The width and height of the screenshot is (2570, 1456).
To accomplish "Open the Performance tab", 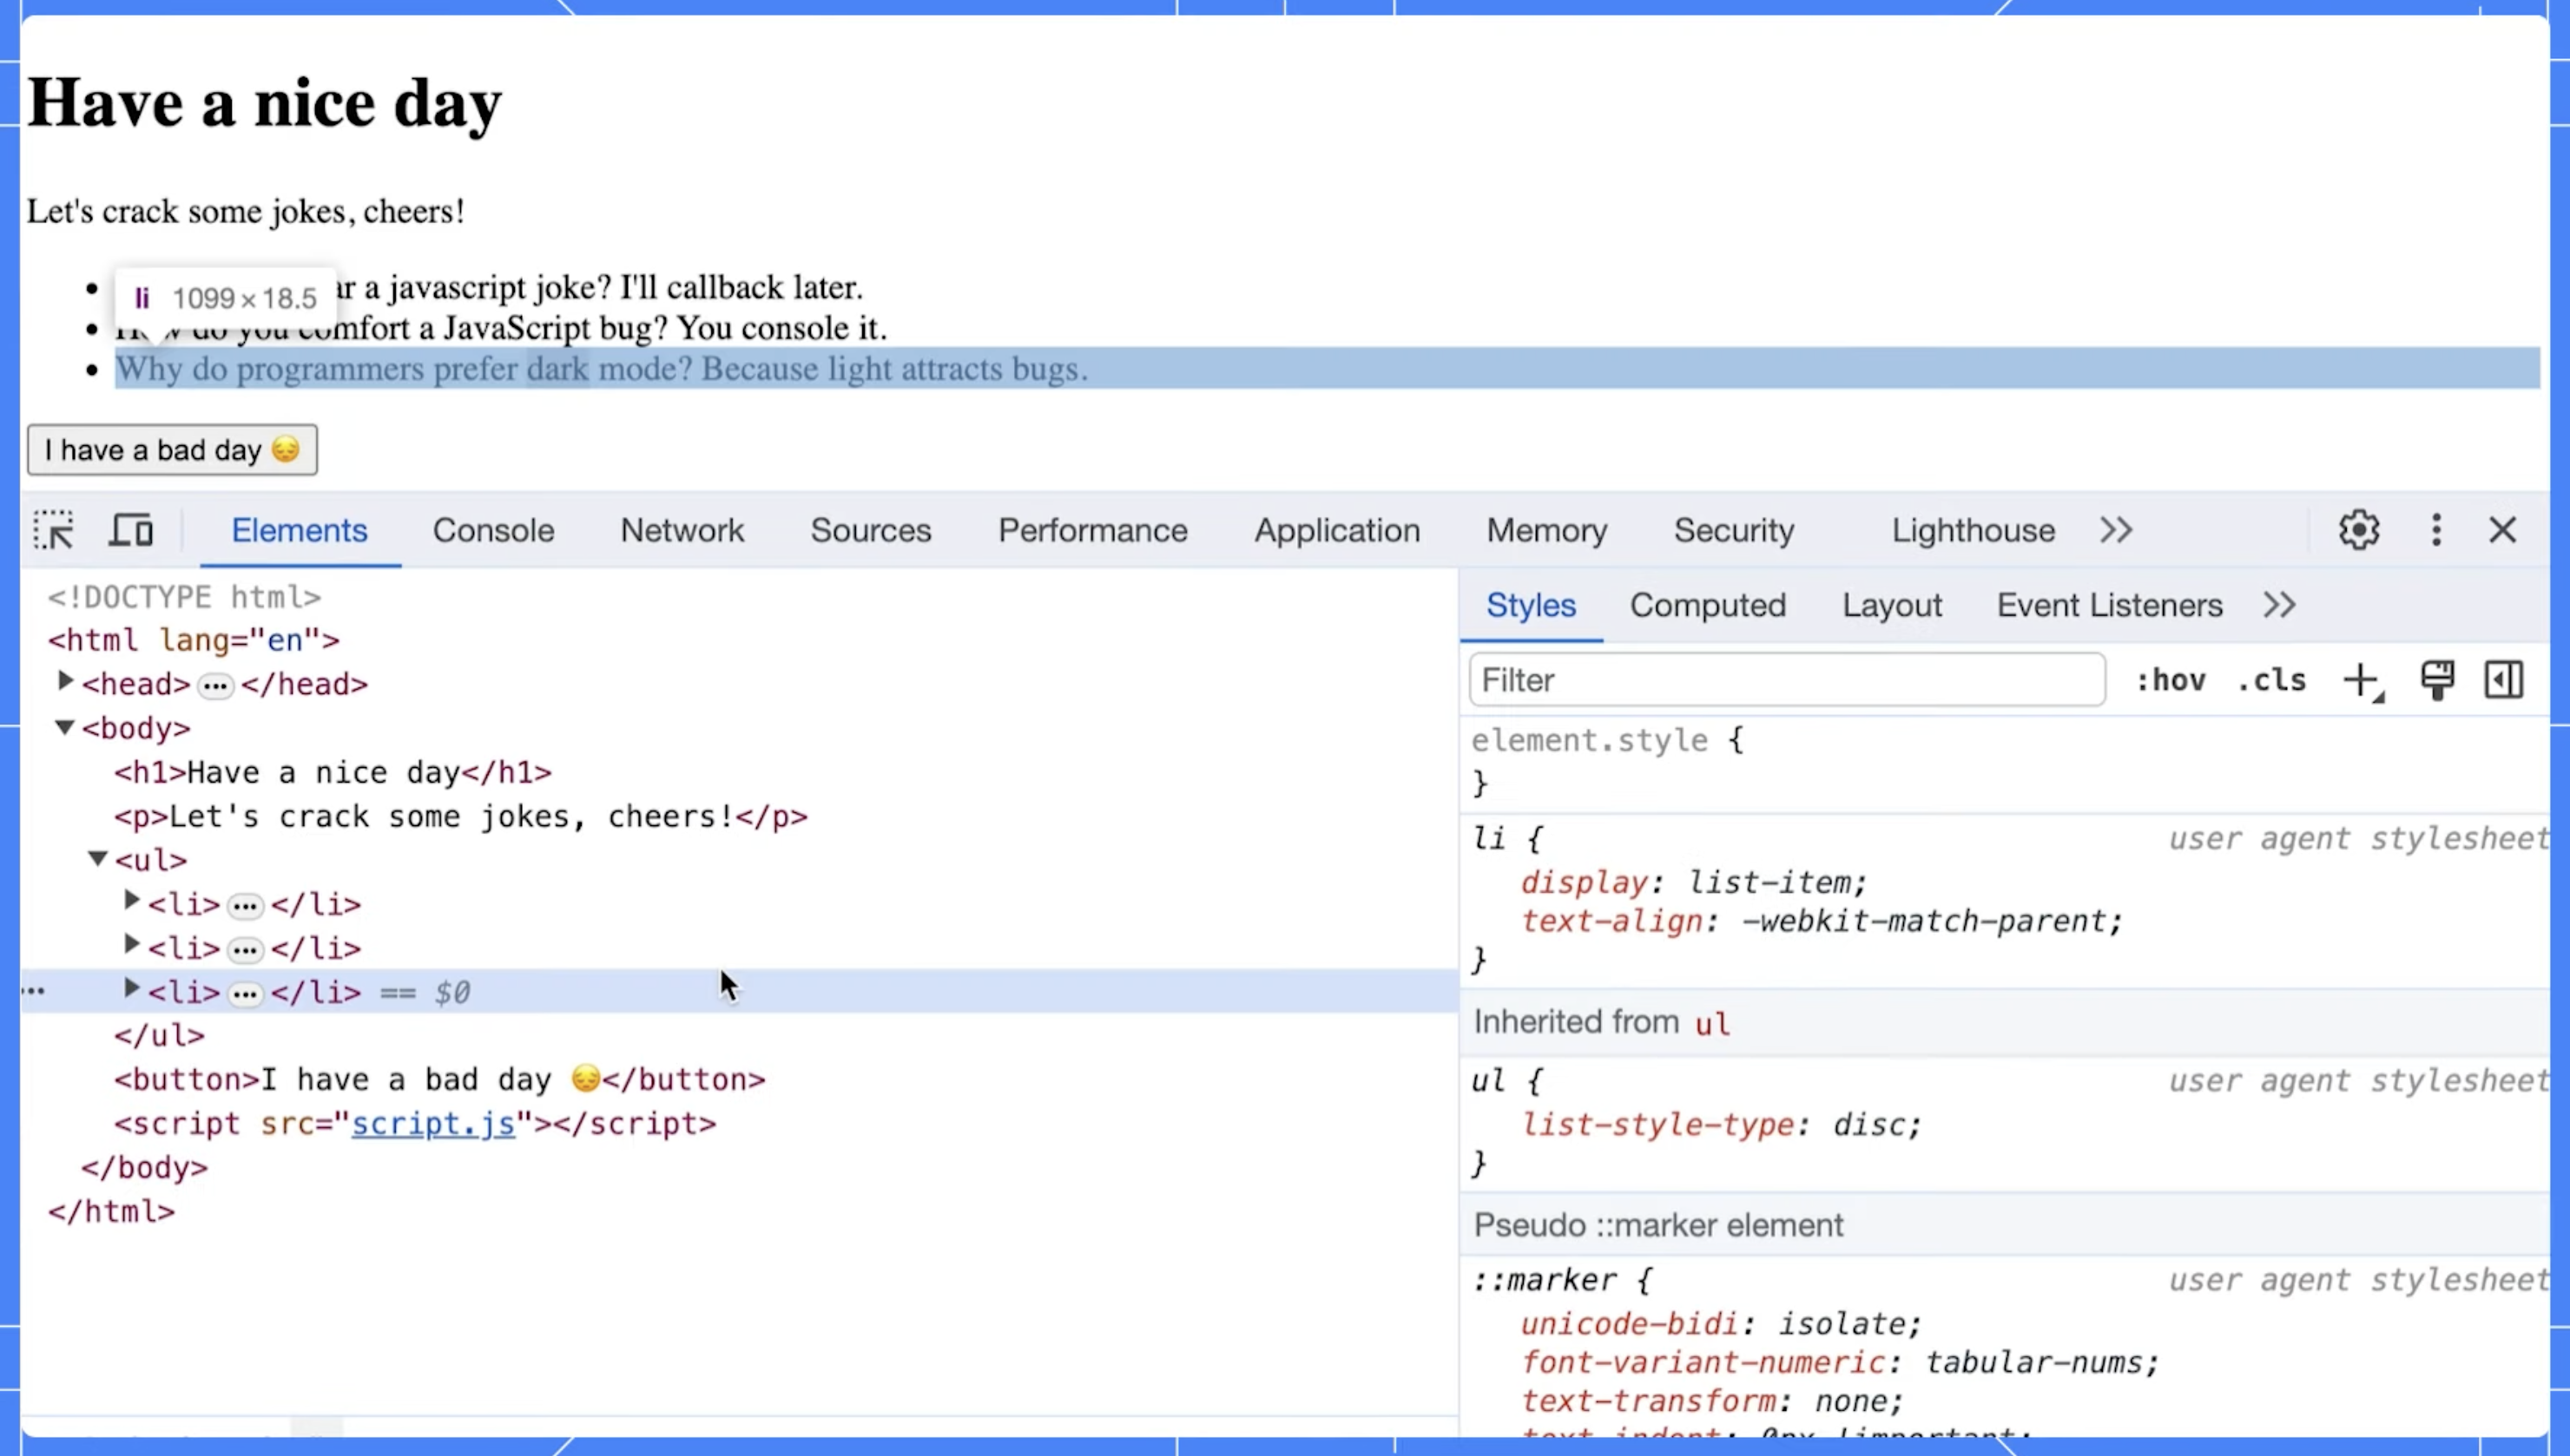I will pos(1092,530).
